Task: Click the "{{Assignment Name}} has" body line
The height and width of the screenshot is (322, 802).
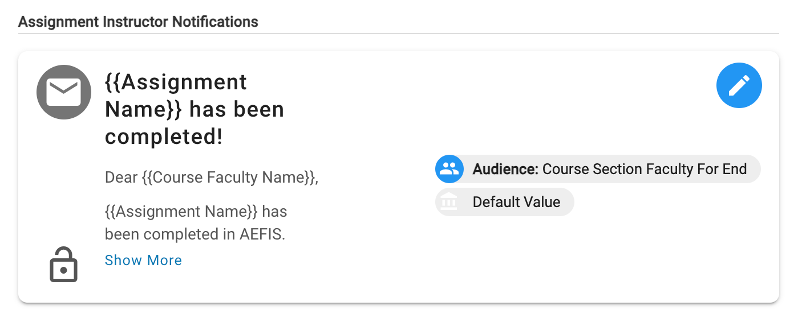Action: point(196,212)
